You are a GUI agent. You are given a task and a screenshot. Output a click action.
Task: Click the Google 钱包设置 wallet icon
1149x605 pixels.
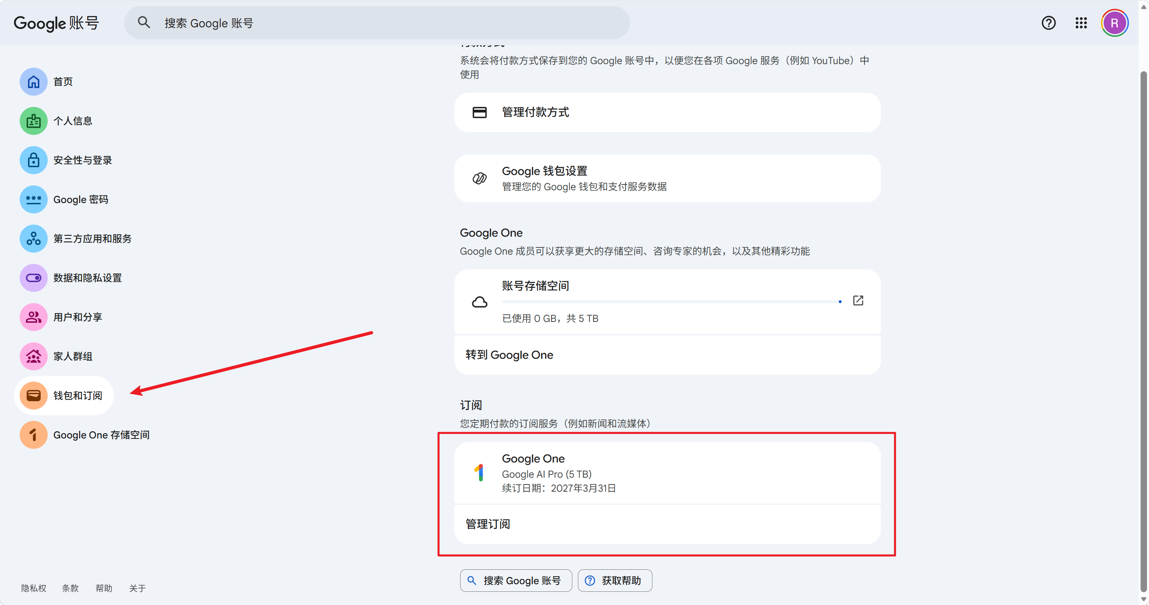pyautogui.click(x=479, y=178)
